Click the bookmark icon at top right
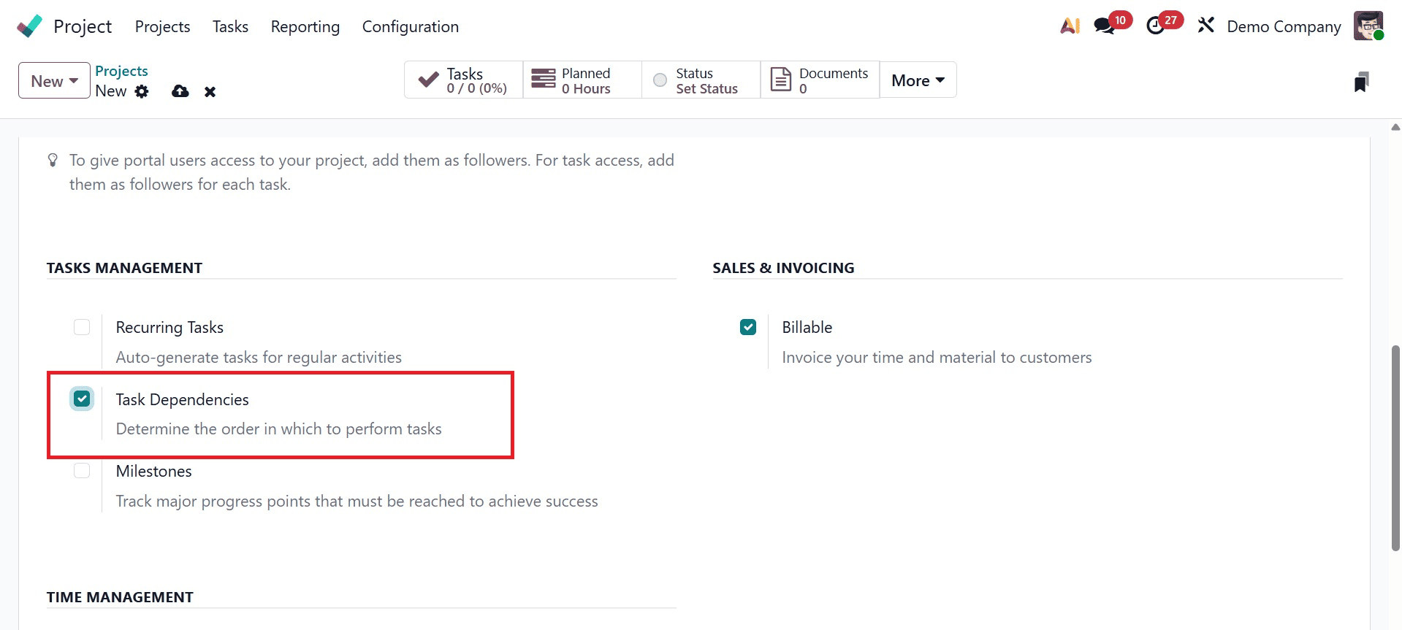 coord(1361,82)
